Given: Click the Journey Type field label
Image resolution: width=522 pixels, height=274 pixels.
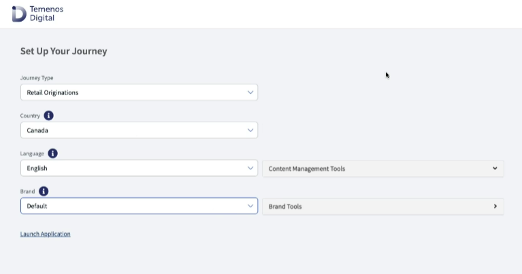Looking at the screenshot, I should [x=37, y=78].
